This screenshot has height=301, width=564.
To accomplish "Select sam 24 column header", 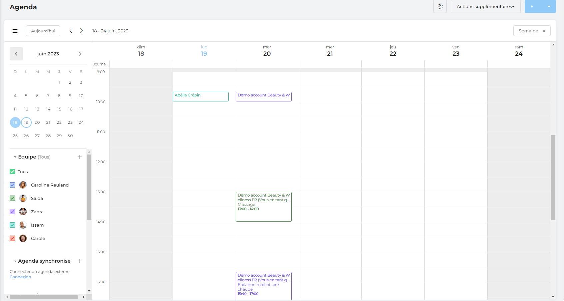I will [x=519, y=51].
